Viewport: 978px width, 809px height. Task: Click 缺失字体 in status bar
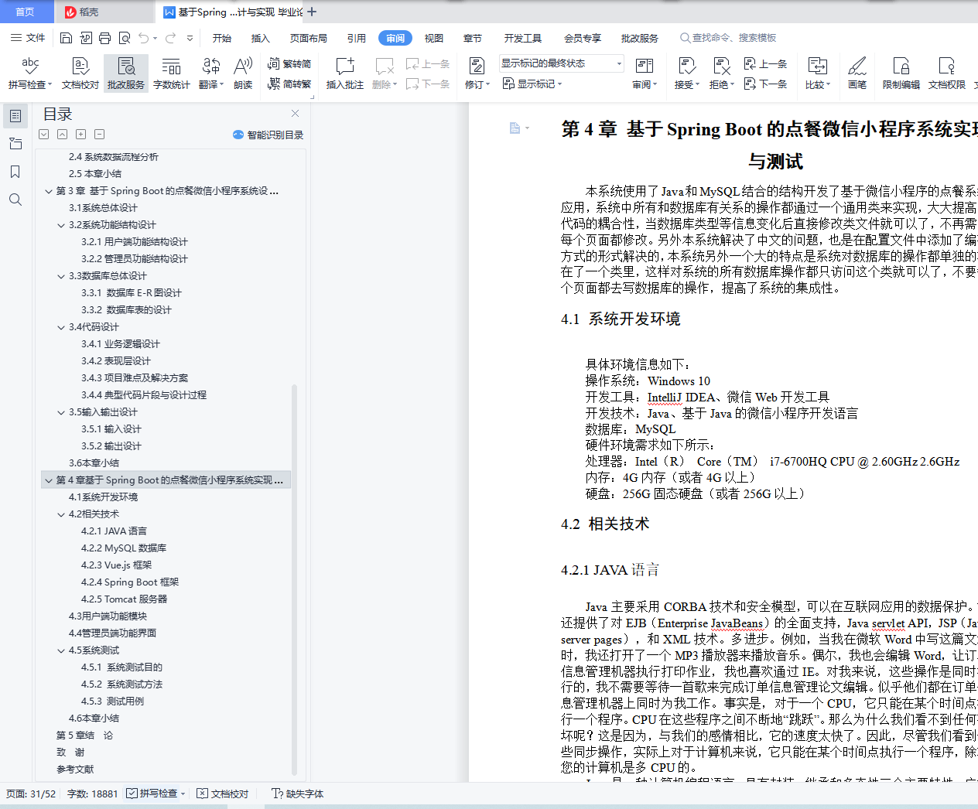[298, 794]
